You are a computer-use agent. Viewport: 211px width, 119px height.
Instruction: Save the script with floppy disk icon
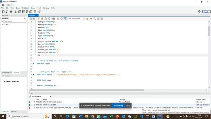tap(34, 19)
